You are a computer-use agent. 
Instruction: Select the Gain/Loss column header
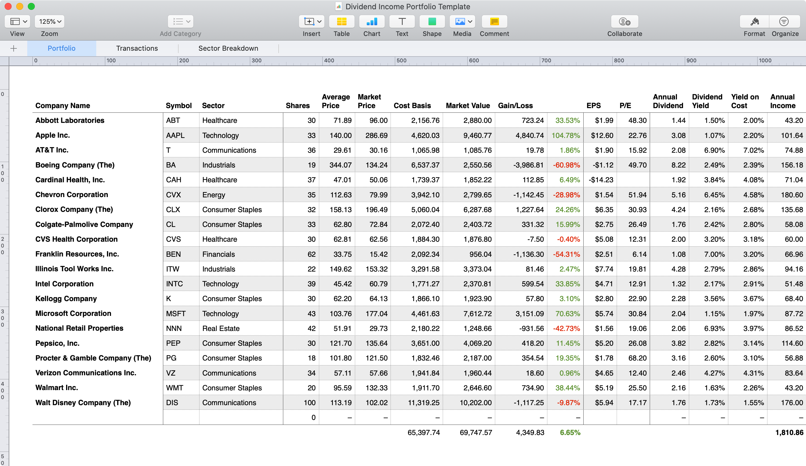pyautogui.click(x=515, y=105)
